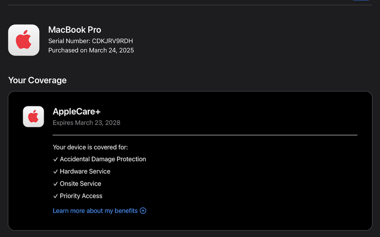
Task: Open the Learn more about my benefits link
Action: (95, 211)
